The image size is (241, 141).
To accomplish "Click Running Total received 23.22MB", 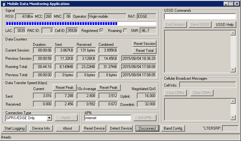I will pos(86,67).
